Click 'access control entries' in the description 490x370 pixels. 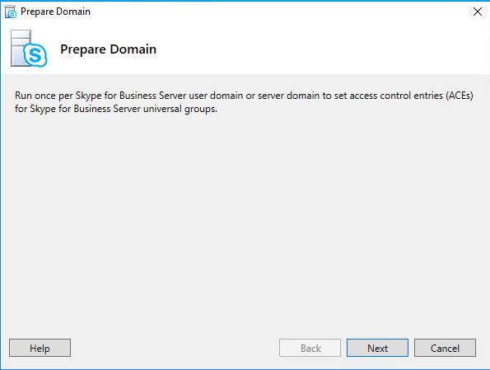click(x=395, y=96)
